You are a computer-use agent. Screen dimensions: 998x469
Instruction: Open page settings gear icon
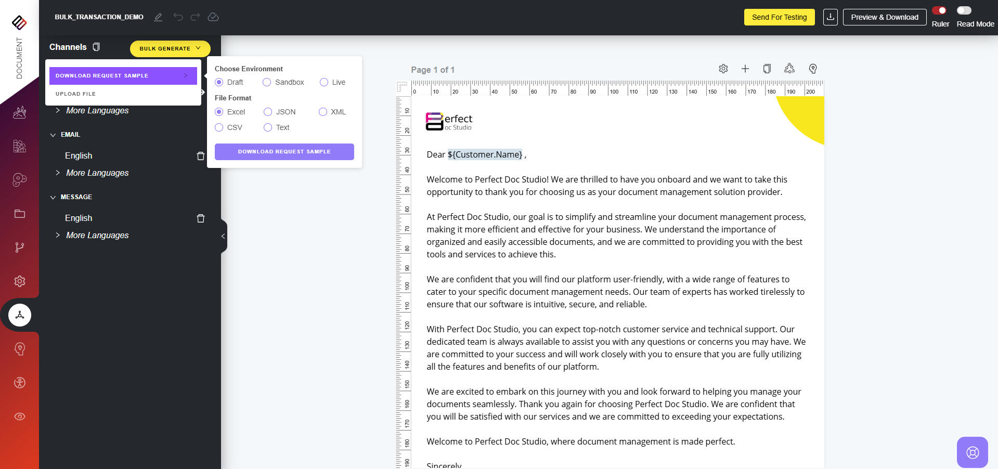point(723,69)
